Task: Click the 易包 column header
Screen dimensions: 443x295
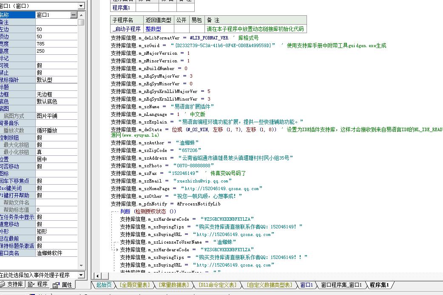Action: click(x=197, y=20)
